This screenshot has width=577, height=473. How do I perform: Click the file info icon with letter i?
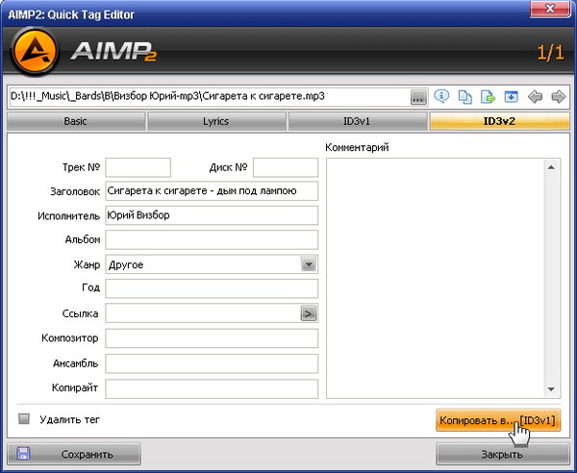(441, 97)
